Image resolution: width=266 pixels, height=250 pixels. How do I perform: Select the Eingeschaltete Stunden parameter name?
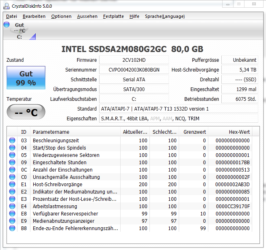tap(60, 162)
